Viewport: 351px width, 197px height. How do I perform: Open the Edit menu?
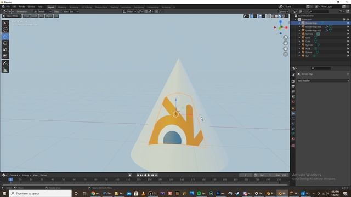14,7
